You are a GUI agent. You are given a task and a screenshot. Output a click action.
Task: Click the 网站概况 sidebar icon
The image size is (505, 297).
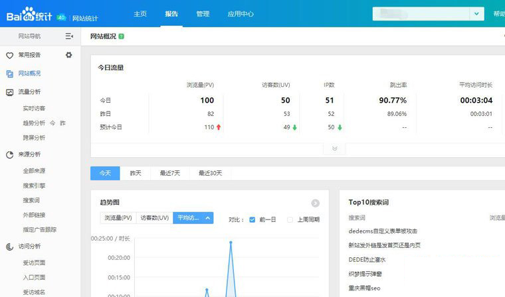(x=9, y=74)
